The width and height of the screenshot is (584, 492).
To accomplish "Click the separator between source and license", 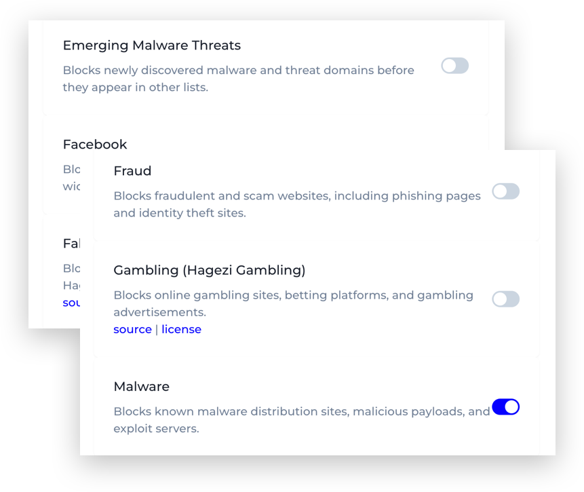I will (157, 330).
